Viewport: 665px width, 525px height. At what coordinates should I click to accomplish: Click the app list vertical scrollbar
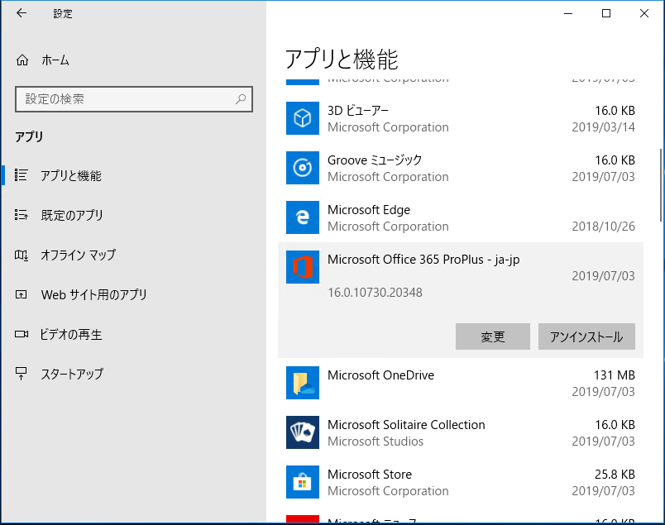[661, 185]
